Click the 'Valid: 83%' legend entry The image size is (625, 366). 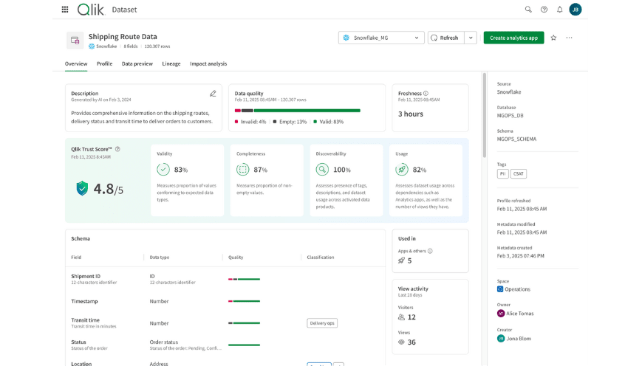pos(329,122)
